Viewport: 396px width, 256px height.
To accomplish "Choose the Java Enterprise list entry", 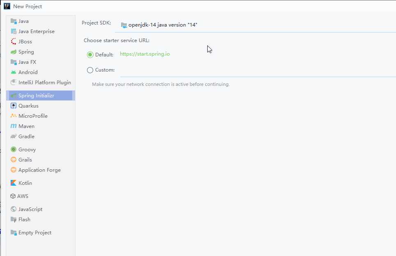I will (41, 31).
